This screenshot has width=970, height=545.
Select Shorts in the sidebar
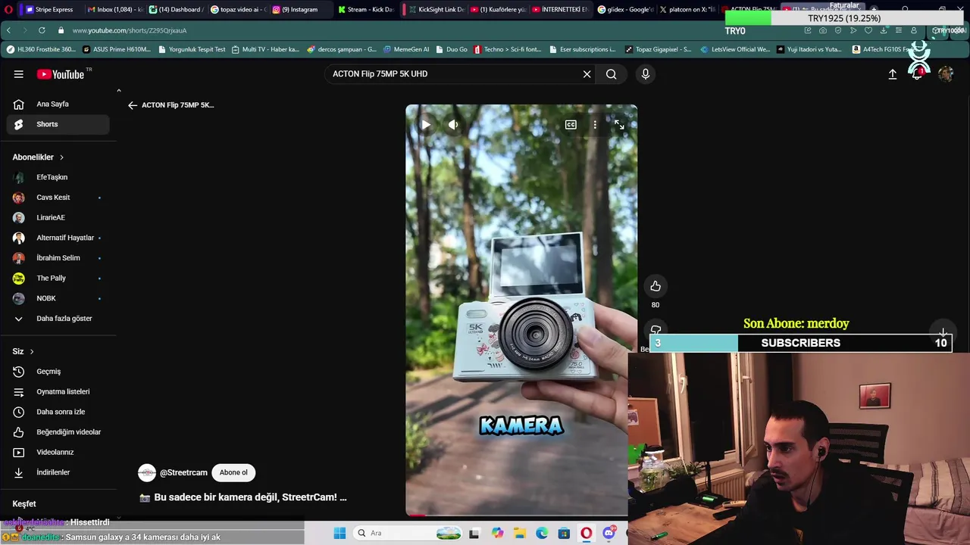point(58,124)
